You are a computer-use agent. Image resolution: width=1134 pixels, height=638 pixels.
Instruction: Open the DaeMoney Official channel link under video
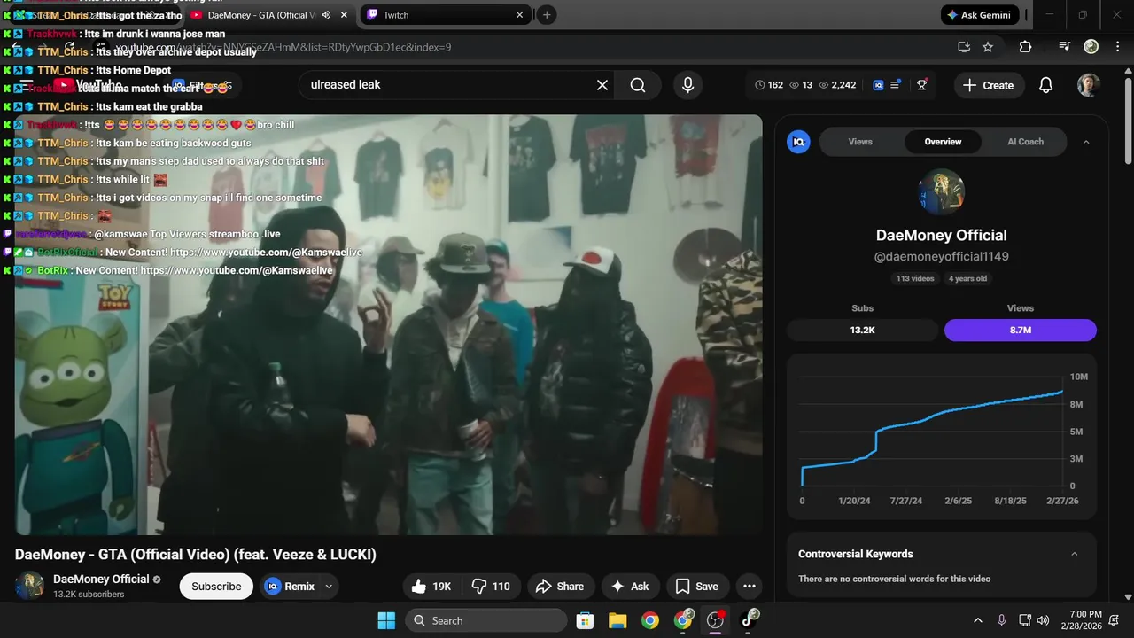pyautogui.click(x=101, y=579)
